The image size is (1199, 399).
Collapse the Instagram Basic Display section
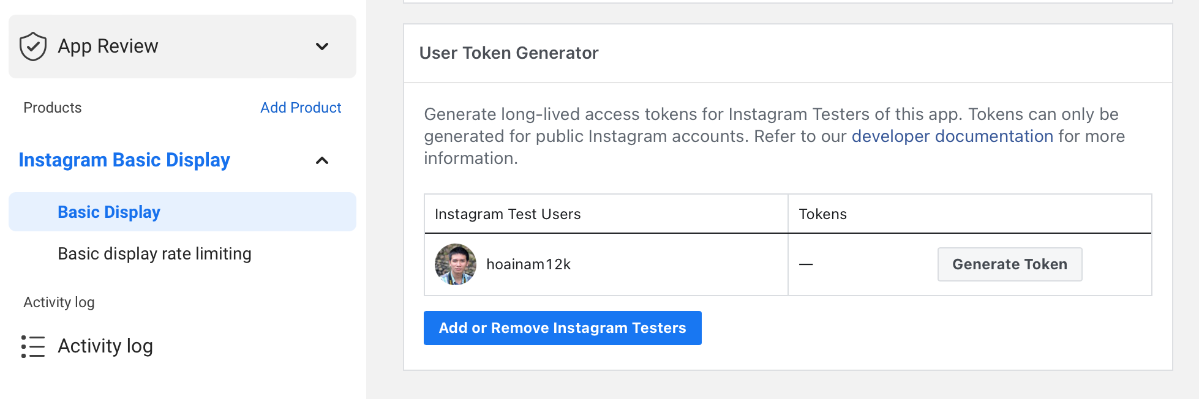point(323,160)
